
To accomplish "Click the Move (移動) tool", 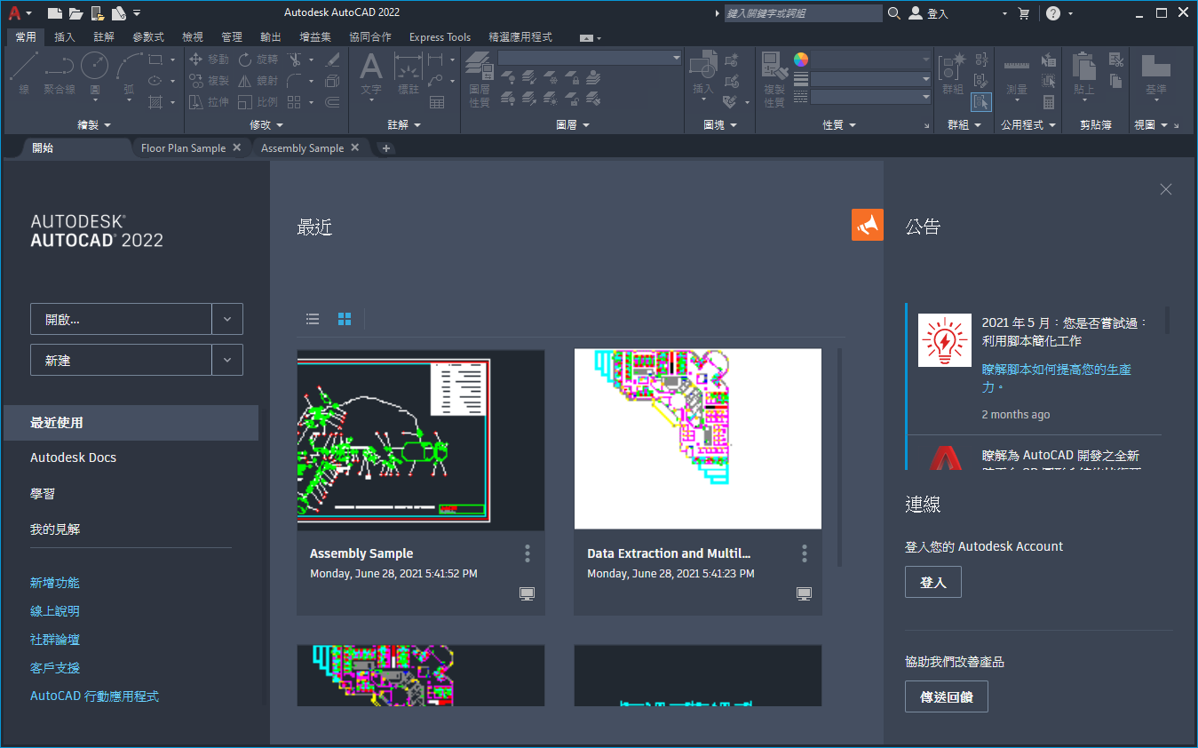I will (210, 60).
